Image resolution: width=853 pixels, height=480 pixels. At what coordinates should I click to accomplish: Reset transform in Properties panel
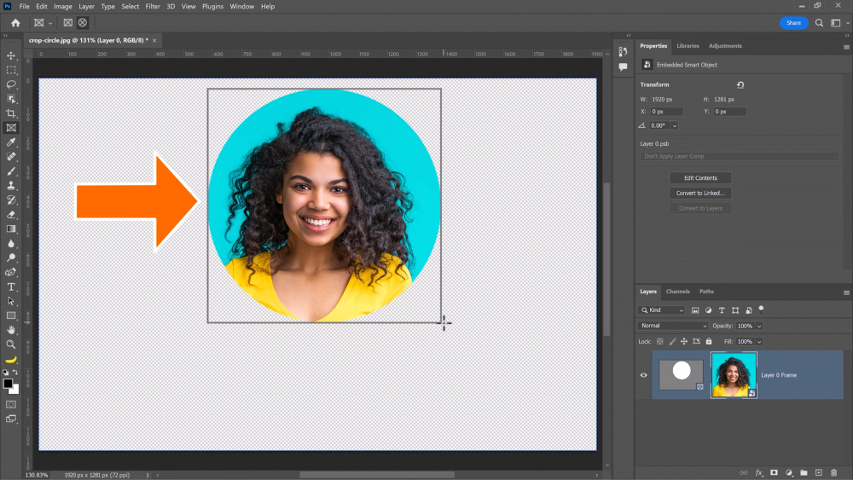tap(740, 84)
